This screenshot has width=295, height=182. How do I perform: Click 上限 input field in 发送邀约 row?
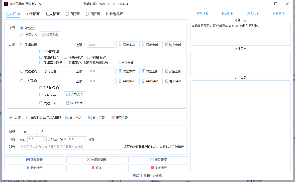click(101, 71)
